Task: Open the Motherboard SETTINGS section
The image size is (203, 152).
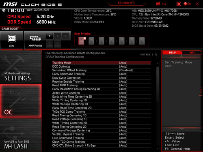Action: click(21, 67)
